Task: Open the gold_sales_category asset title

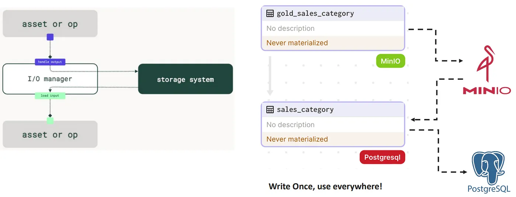Action: coord(315,14)
